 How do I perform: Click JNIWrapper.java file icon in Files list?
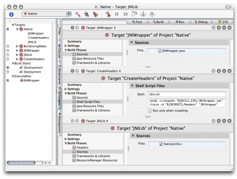coord(160,51)
